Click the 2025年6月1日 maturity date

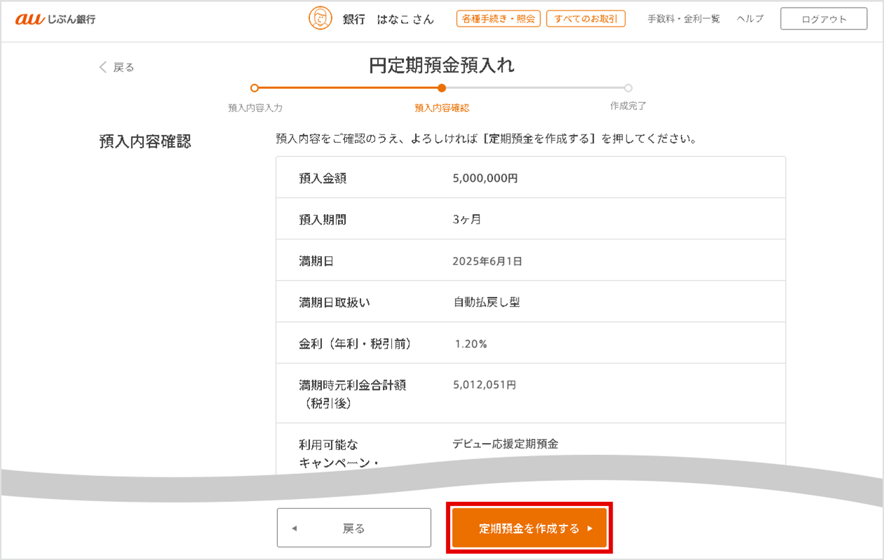tap(487, 261)
